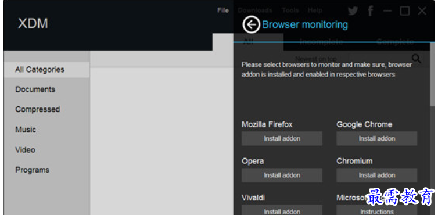Install addon for Vivaldi

[282, 210]
